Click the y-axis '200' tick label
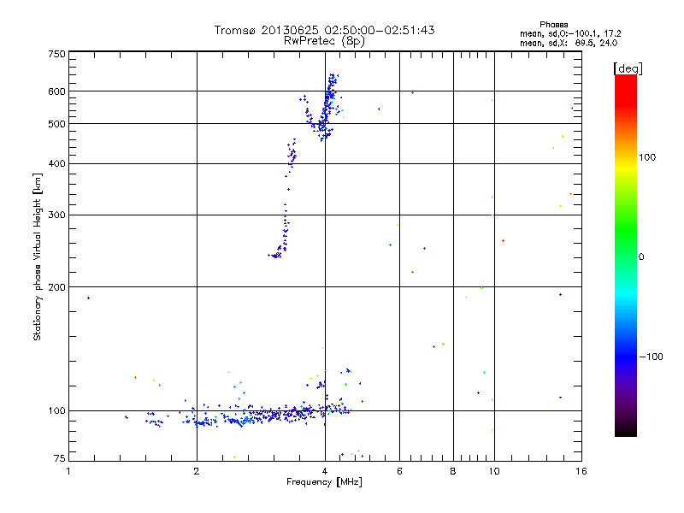The width and height of the screenshot is (684, 513). [56, 287]
